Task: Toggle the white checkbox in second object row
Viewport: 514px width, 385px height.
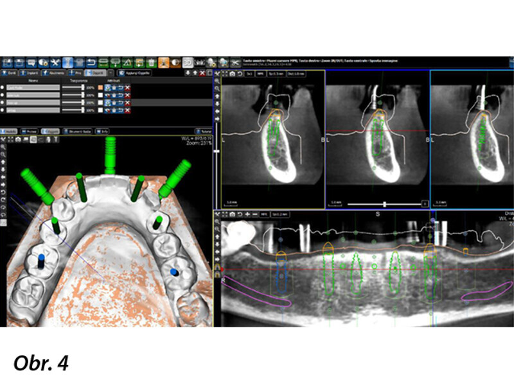Action: (x=100, y=94)
